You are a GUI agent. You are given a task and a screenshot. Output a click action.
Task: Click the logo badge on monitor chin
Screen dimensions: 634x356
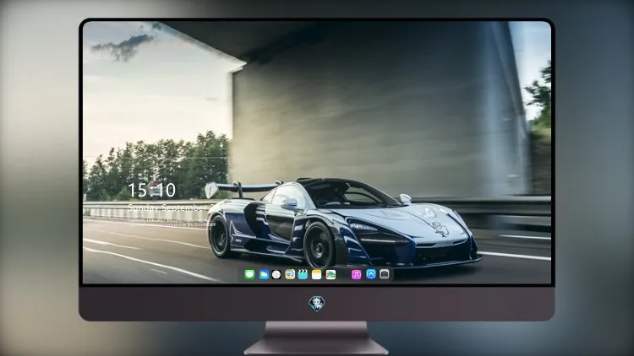click(317, 304)
